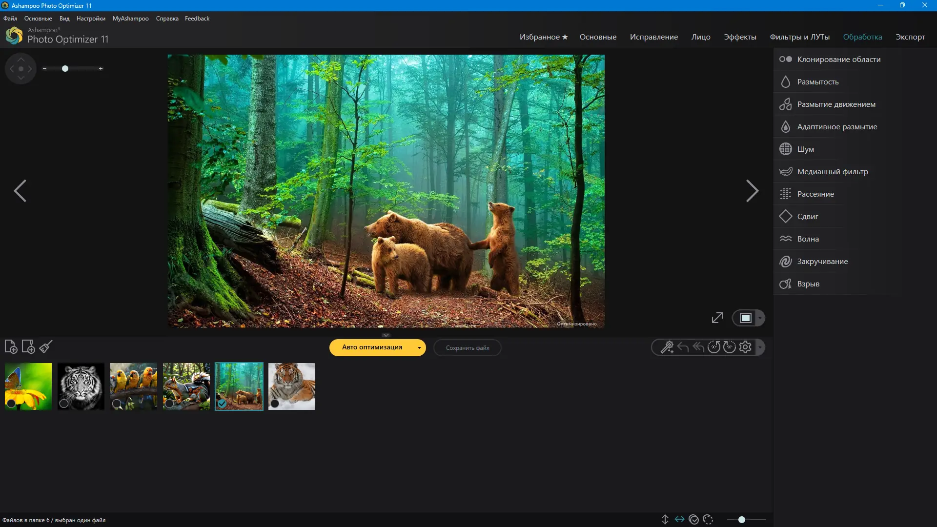Open the Авто оптимизация dropdown arrow
The image size is (937, 527).
pyautogui.click(x=419, y=348)
